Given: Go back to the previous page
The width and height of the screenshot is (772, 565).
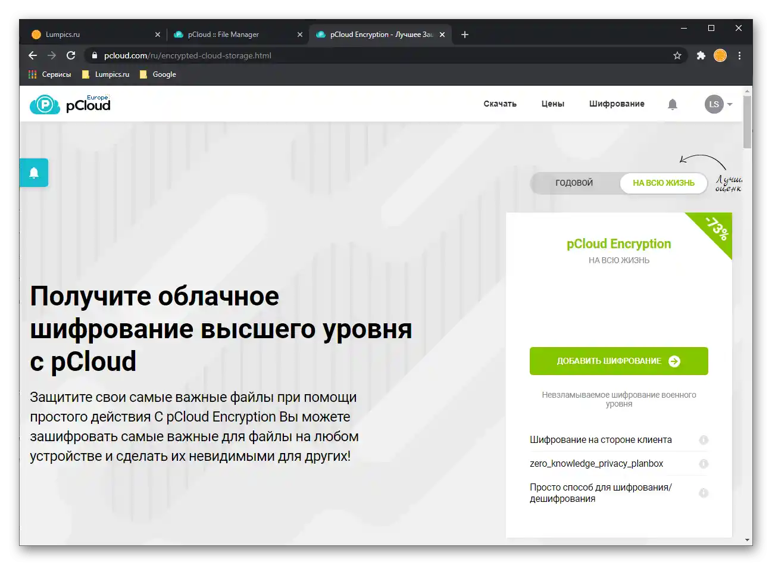Looking at the screenshot, I should click(33, 55).
